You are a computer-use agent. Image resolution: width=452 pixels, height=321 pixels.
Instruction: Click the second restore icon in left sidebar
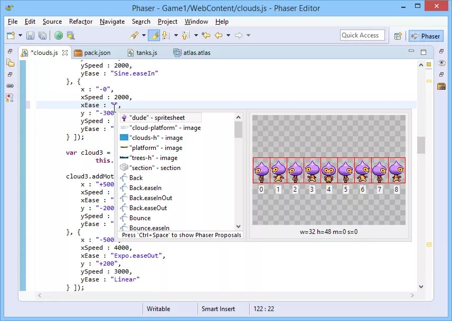[10, 74]
